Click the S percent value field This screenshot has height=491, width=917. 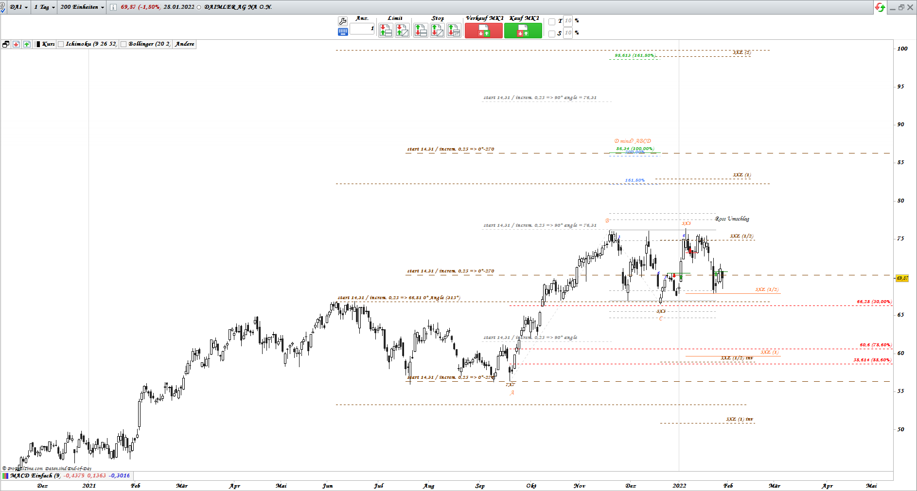tap(568, 33)
